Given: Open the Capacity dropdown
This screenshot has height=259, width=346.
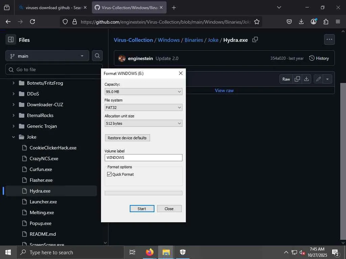Looking at the screenshot, I should (x=143, y=92).
